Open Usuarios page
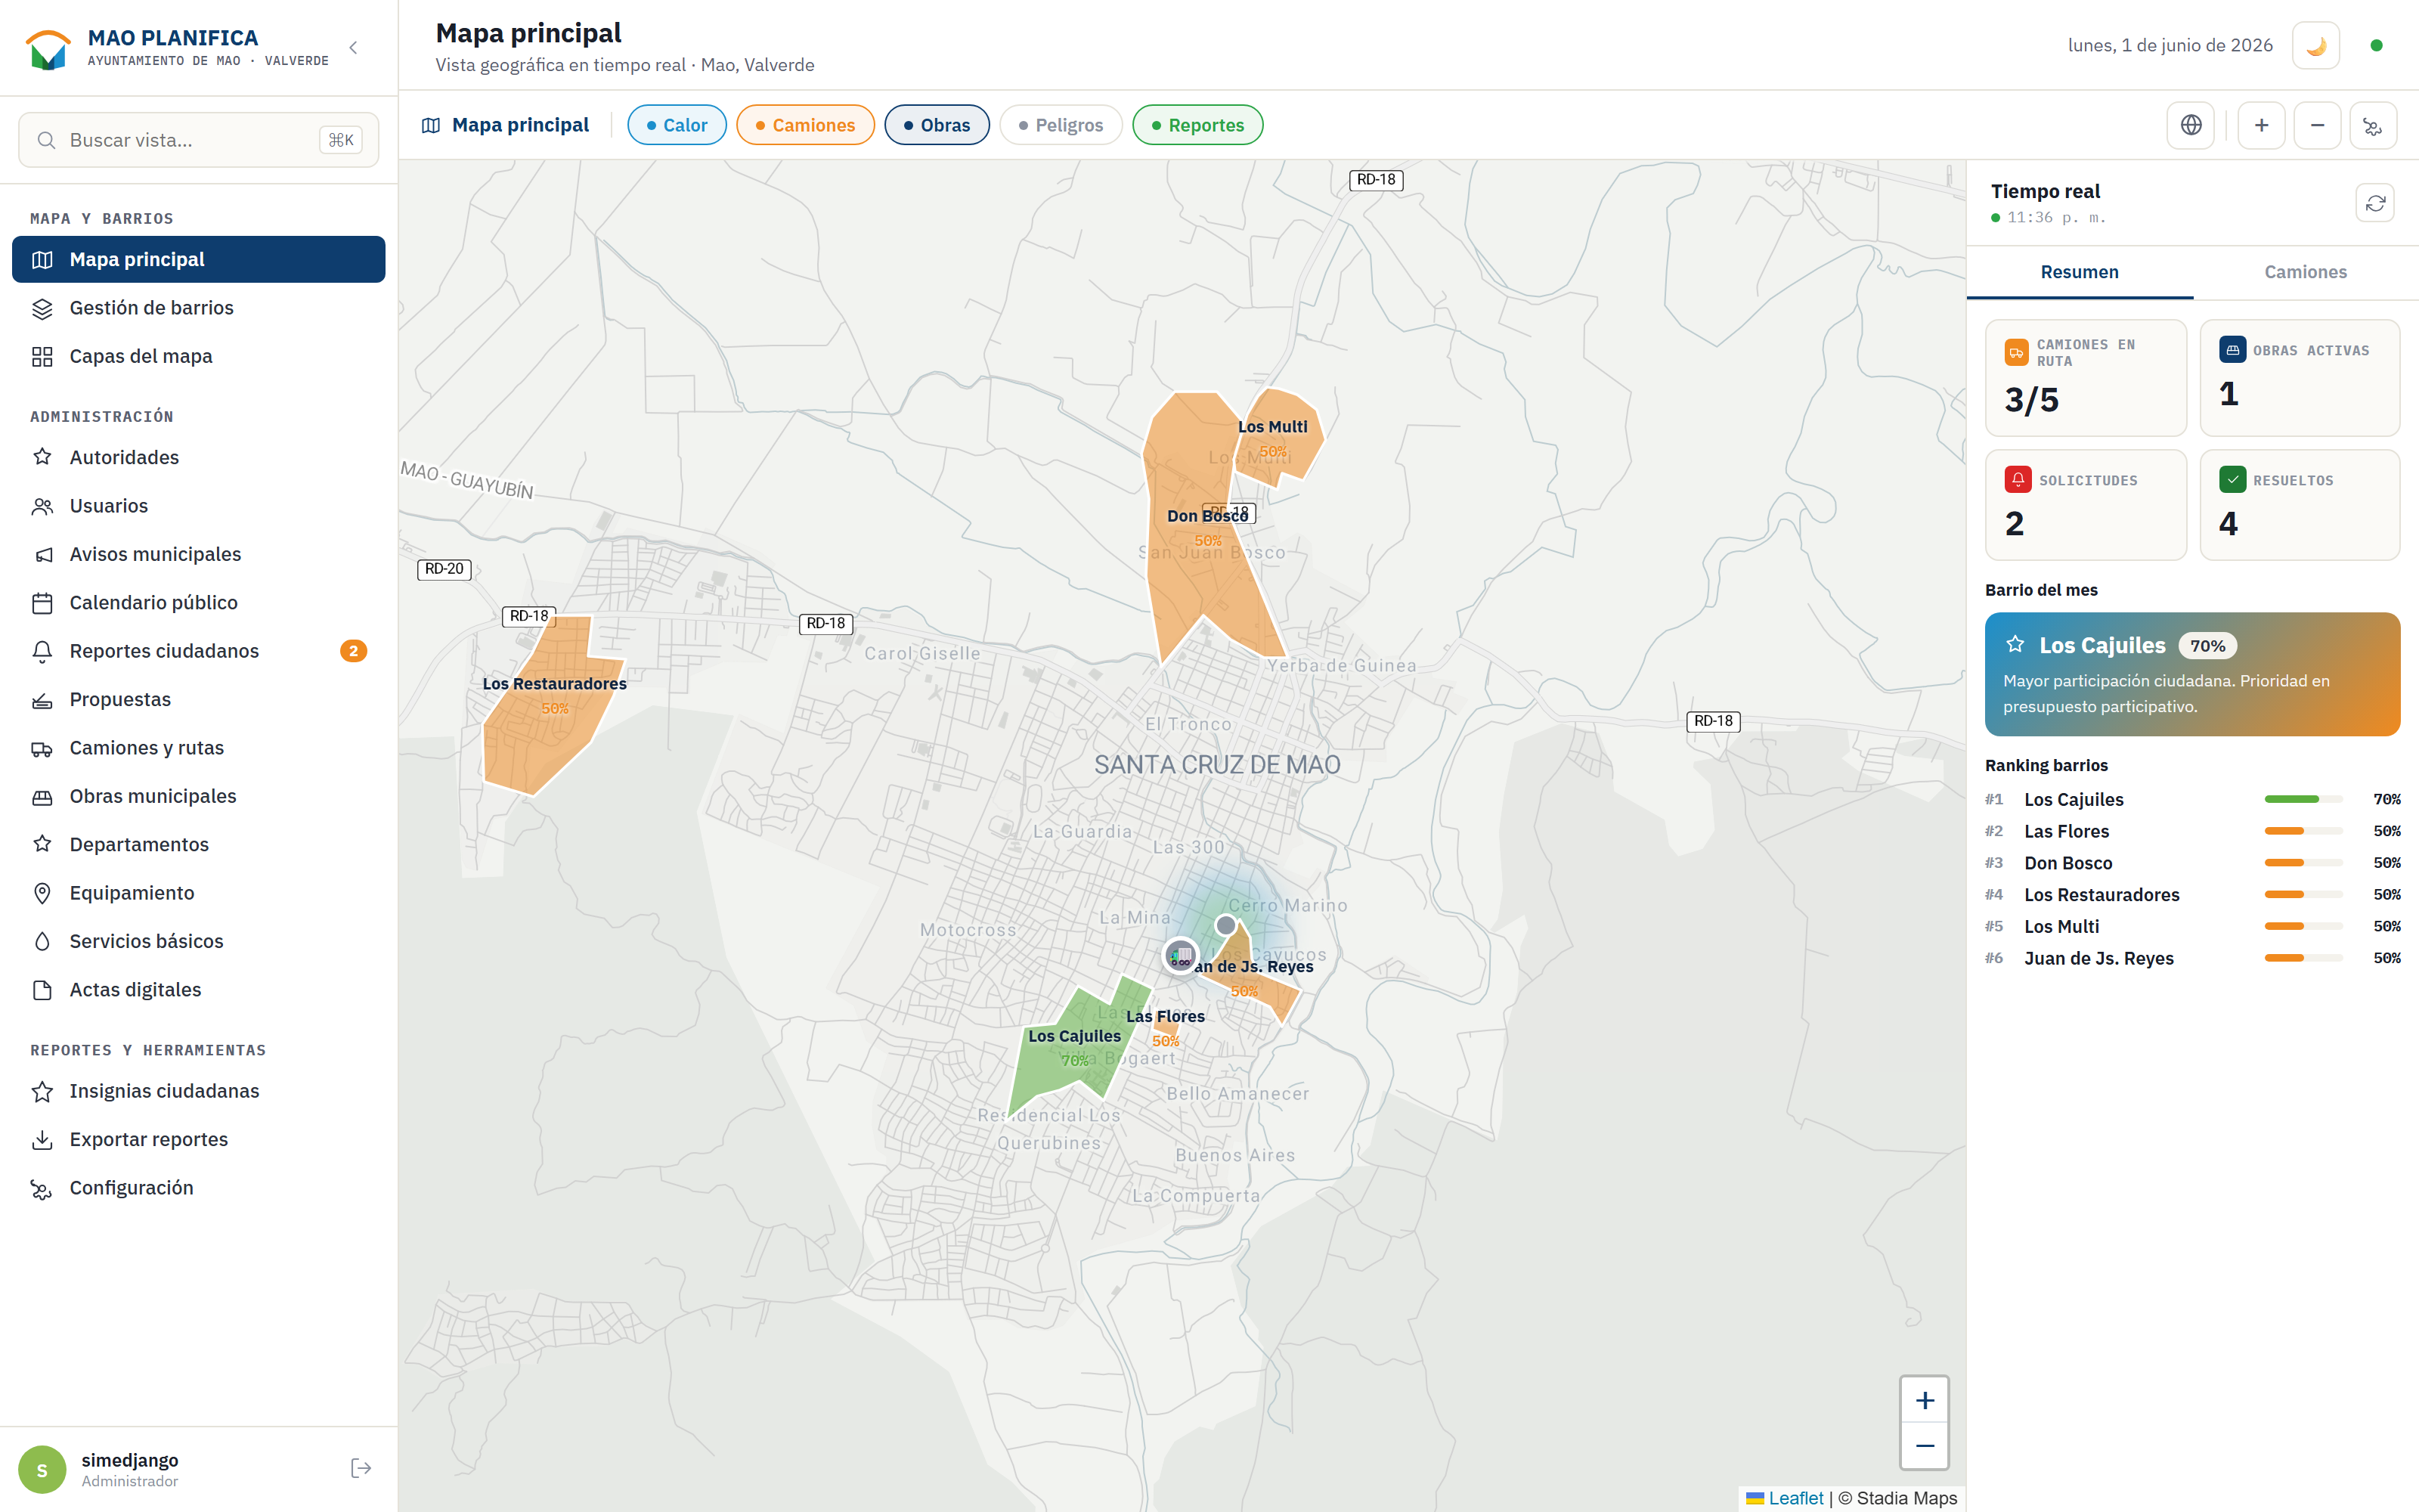 tap(198, 506)
